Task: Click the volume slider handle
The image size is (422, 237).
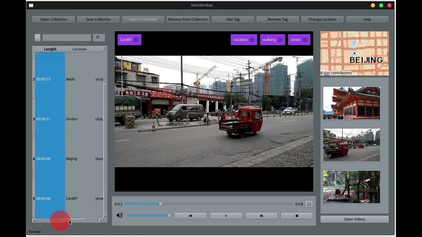Action: tap(169, 216)
